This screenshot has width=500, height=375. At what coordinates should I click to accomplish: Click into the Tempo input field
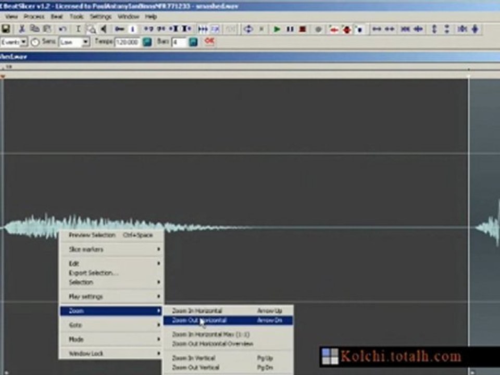127,42
